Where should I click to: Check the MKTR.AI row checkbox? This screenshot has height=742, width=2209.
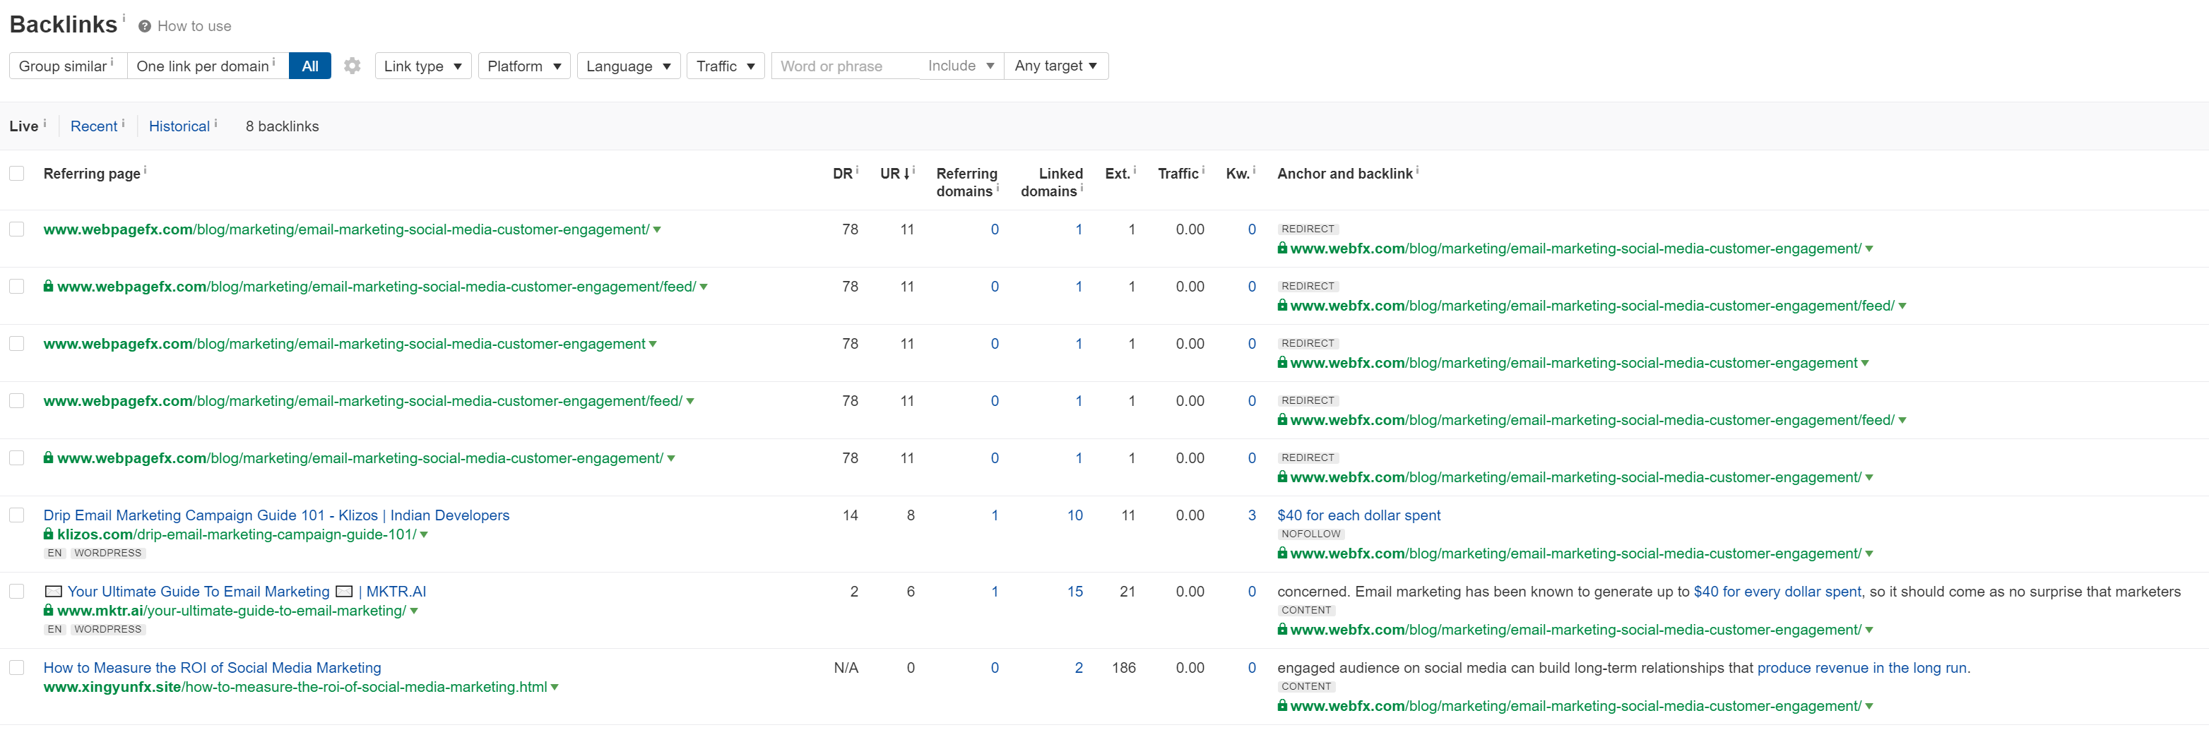pos(16,592)
